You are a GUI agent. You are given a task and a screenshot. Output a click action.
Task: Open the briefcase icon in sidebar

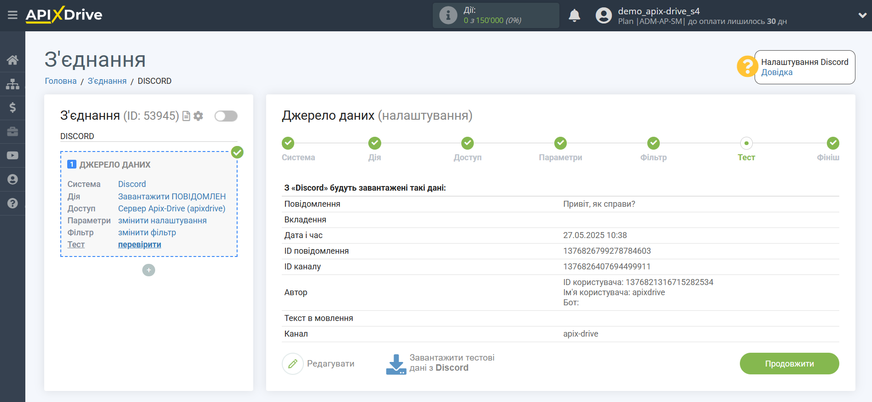tap(12, 132)
